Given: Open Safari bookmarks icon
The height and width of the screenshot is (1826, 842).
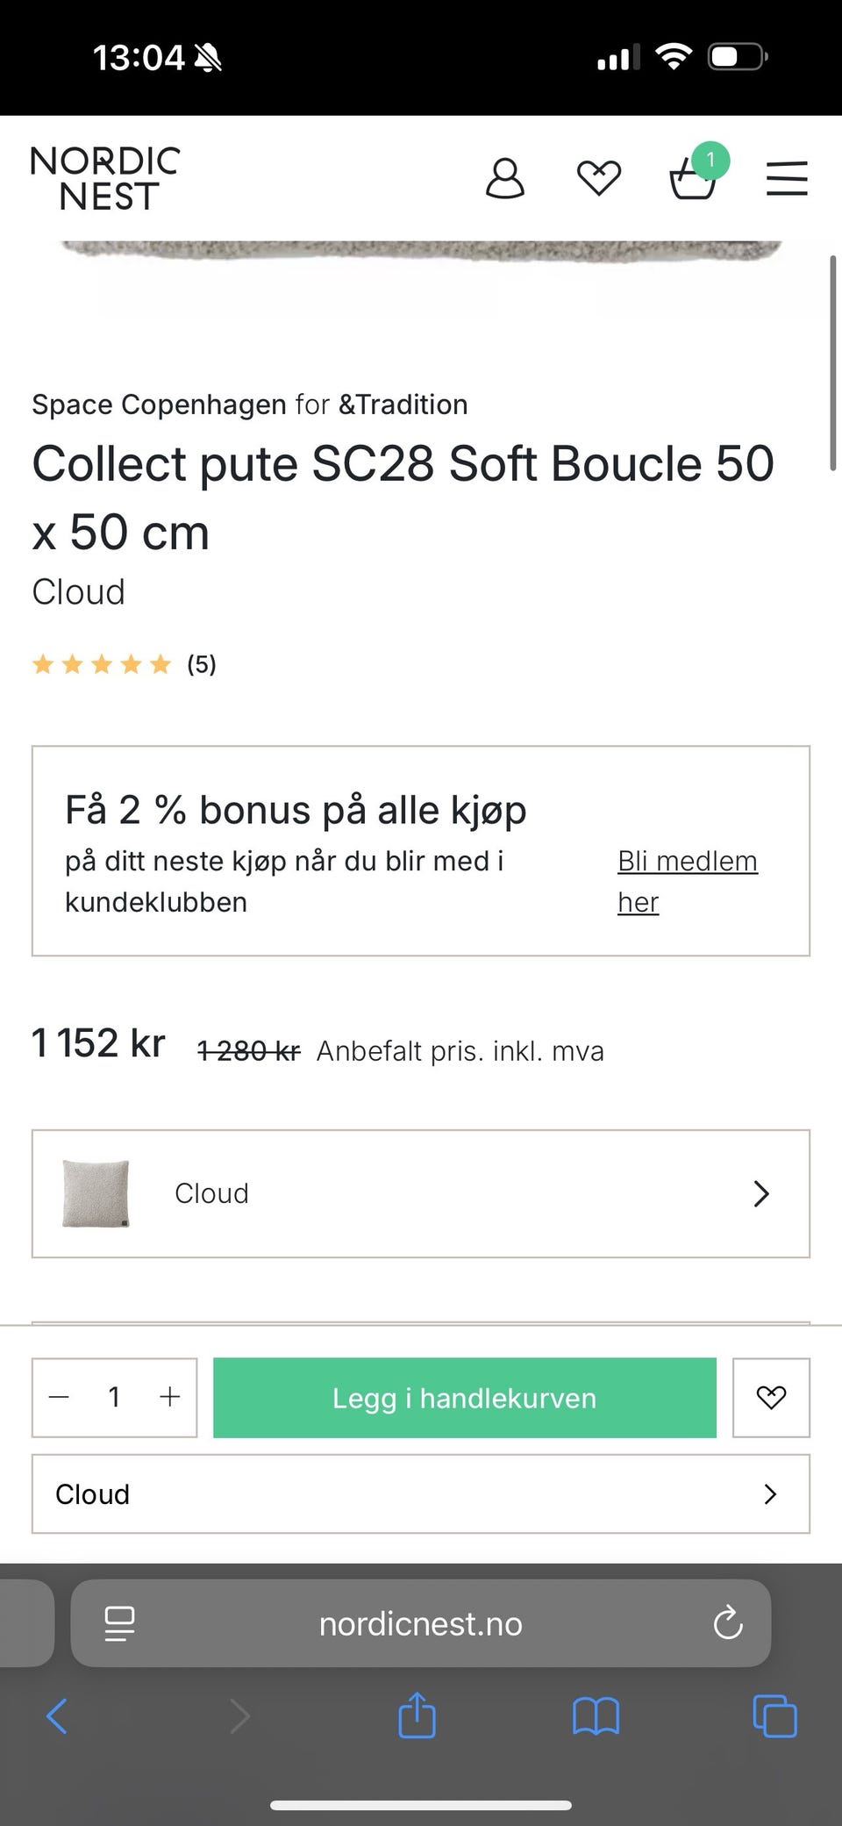Looking at the screenshot, I should [x=596, y=1715].
